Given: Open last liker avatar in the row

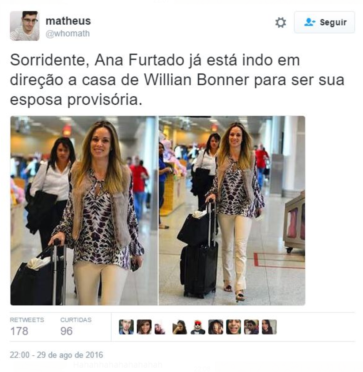Looking at the screenshot, I should [x=269, y=327].
